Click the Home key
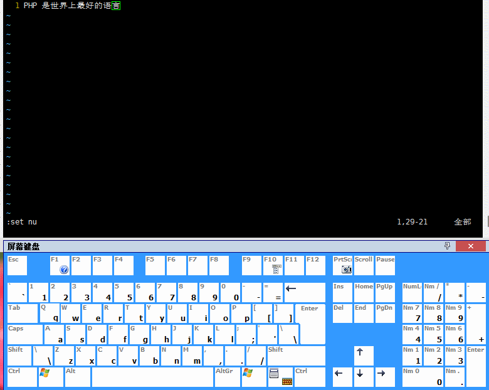Viewport: 489px width, 390px height. (x=364, y=292)
